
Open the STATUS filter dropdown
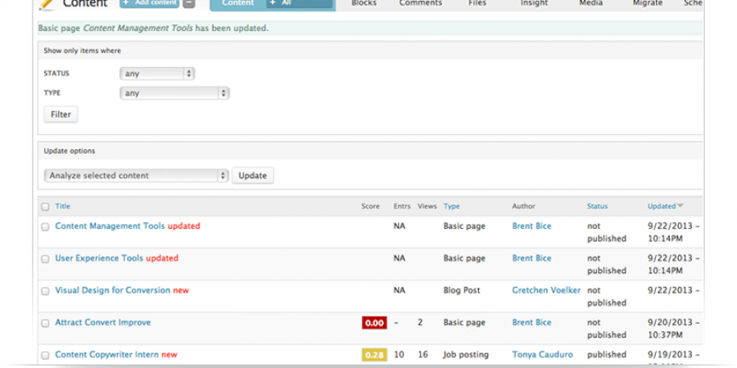(157, 74)
